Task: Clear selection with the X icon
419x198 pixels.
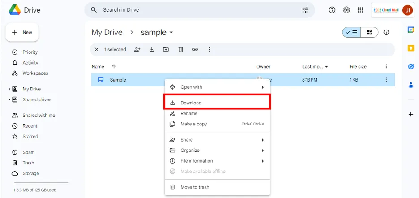Action: pyautogui.click(x=96, y=49)
